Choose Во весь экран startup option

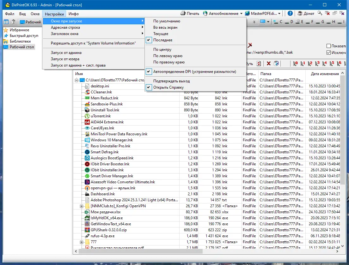pos(165,27)
